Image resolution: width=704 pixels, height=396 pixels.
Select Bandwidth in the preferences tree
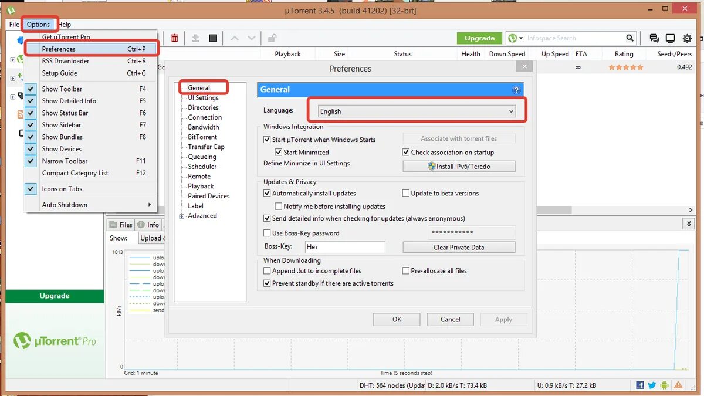(204, 127)
